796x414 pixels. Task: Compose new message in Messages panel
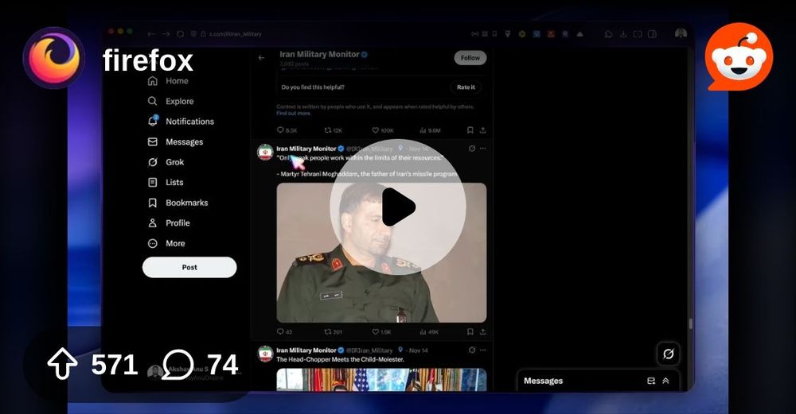tap(651, 381)
